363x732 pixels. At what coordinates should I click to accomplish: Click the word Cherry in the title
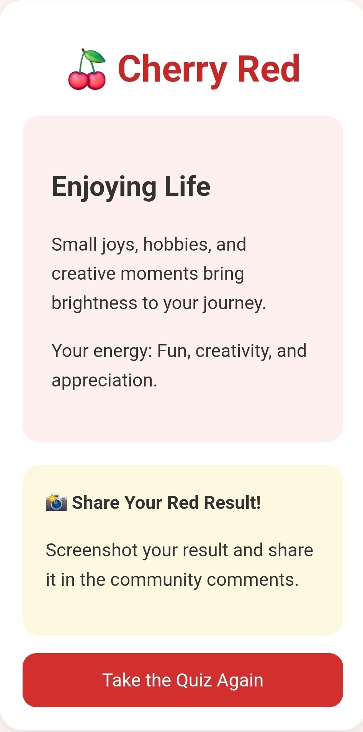173,70
